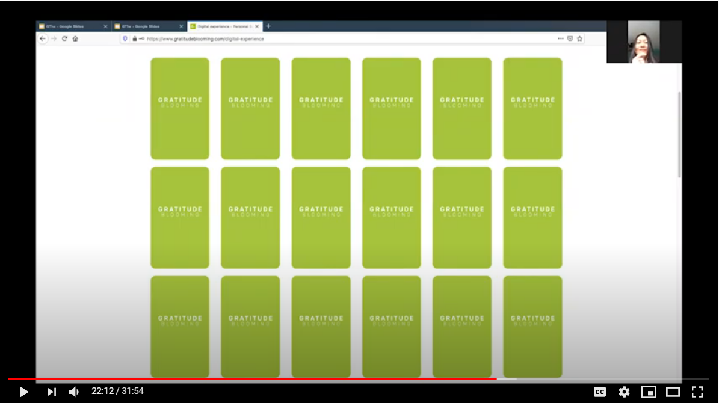The height and width of the screenshot is (403, 719).
Task: Reload the browser page
Action: click(x=64, y=39)
